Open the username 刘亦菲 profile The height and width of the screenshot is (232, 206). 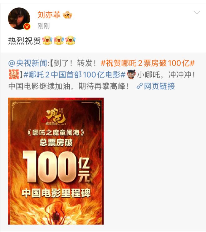(x=49, y=15)
